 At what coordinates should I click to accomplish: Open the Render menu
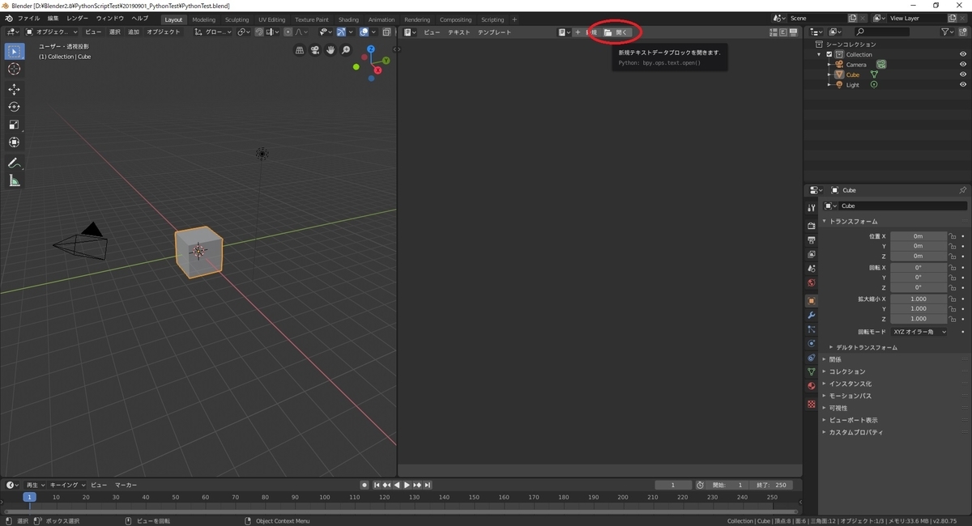tap(78, 19)
